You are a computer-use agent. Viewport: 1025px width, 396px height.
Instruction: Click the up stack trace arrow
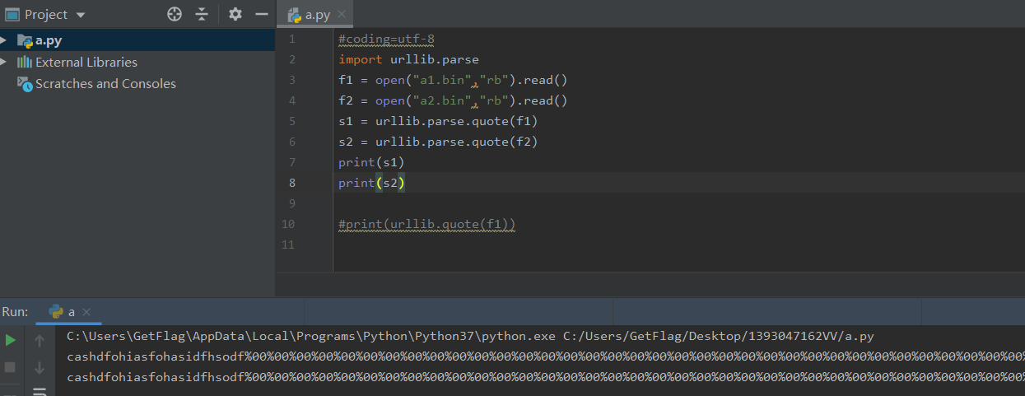[x=40, y=340]
